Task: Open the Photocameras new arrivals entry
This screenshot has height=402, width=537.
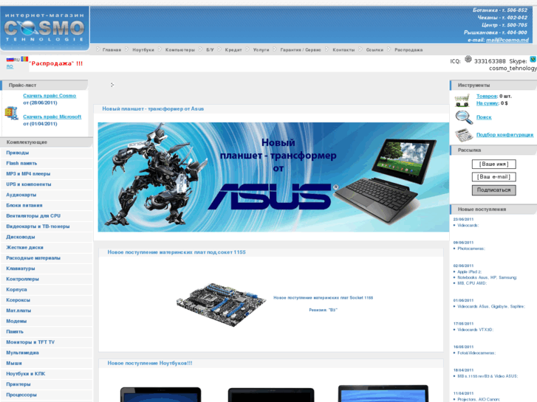Action: pyautogui.click(x=471, y=249)
